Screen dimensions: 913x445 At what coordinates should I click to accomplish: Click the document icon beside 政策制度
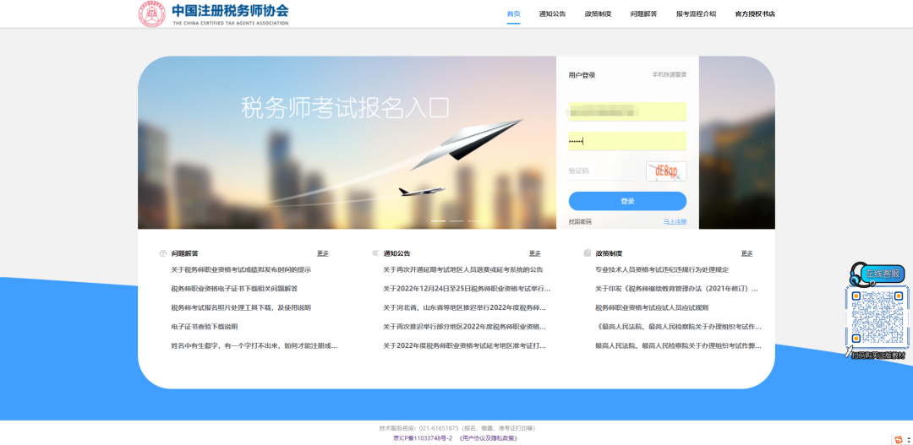587,253
